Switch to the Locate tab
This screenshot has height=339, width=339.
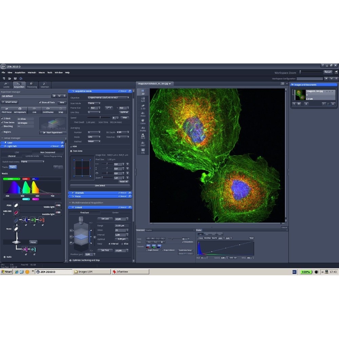tap(6, 85)
